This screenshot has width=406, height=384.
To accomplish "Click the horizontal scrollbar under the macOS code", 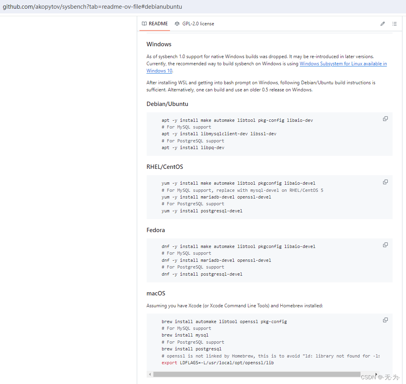I will coord(257,374).
